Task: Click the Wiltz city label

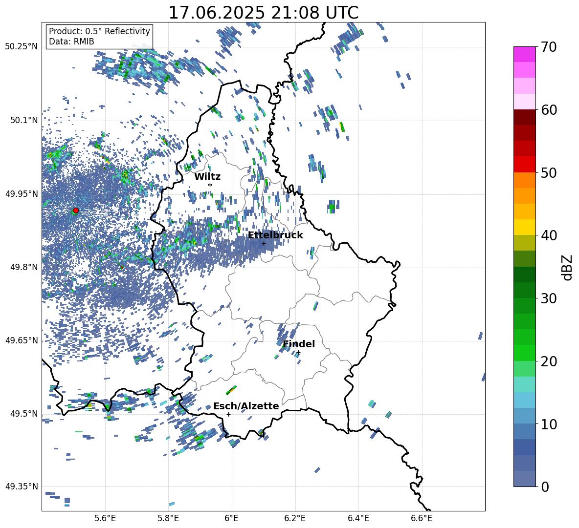Action: (207, 177)
